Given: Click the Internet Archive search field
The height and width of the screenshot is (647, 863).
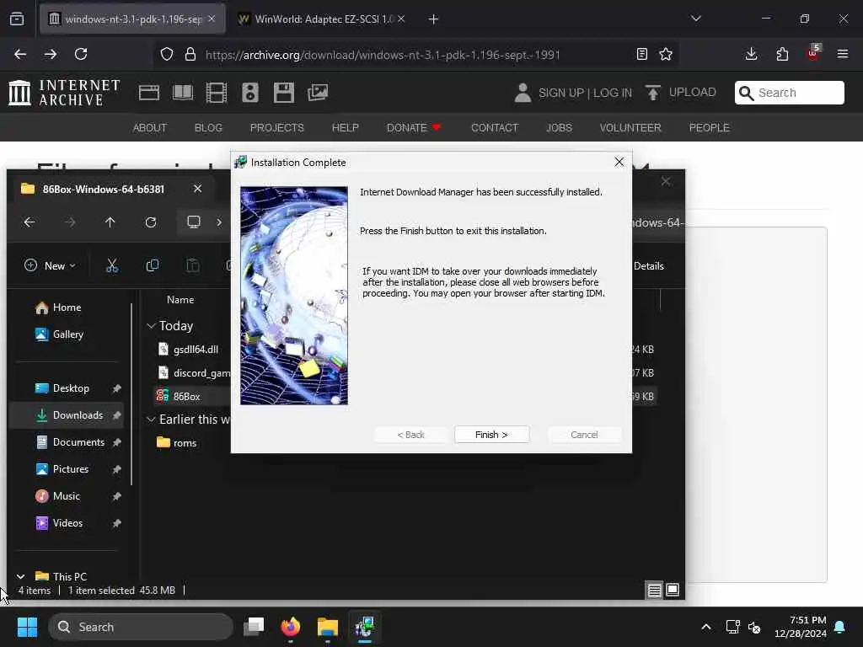Looking at the screenshot, I should (x=789, y=93).
